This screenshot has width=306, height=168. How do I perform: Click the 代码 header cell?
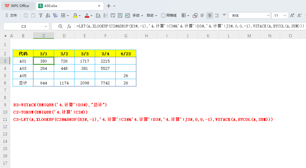coord(23,54)
